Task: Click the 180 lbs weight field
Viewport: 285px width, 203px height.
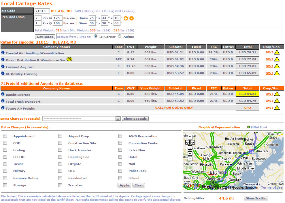Action: [x=58, y=23]
